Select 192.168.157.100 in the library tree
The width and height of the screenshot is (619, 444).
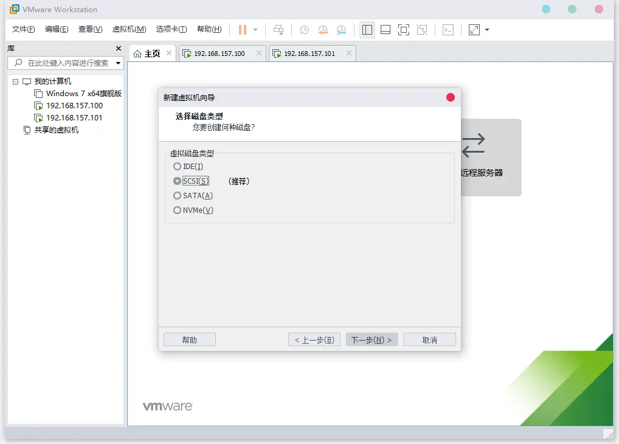tap(74, 106)
